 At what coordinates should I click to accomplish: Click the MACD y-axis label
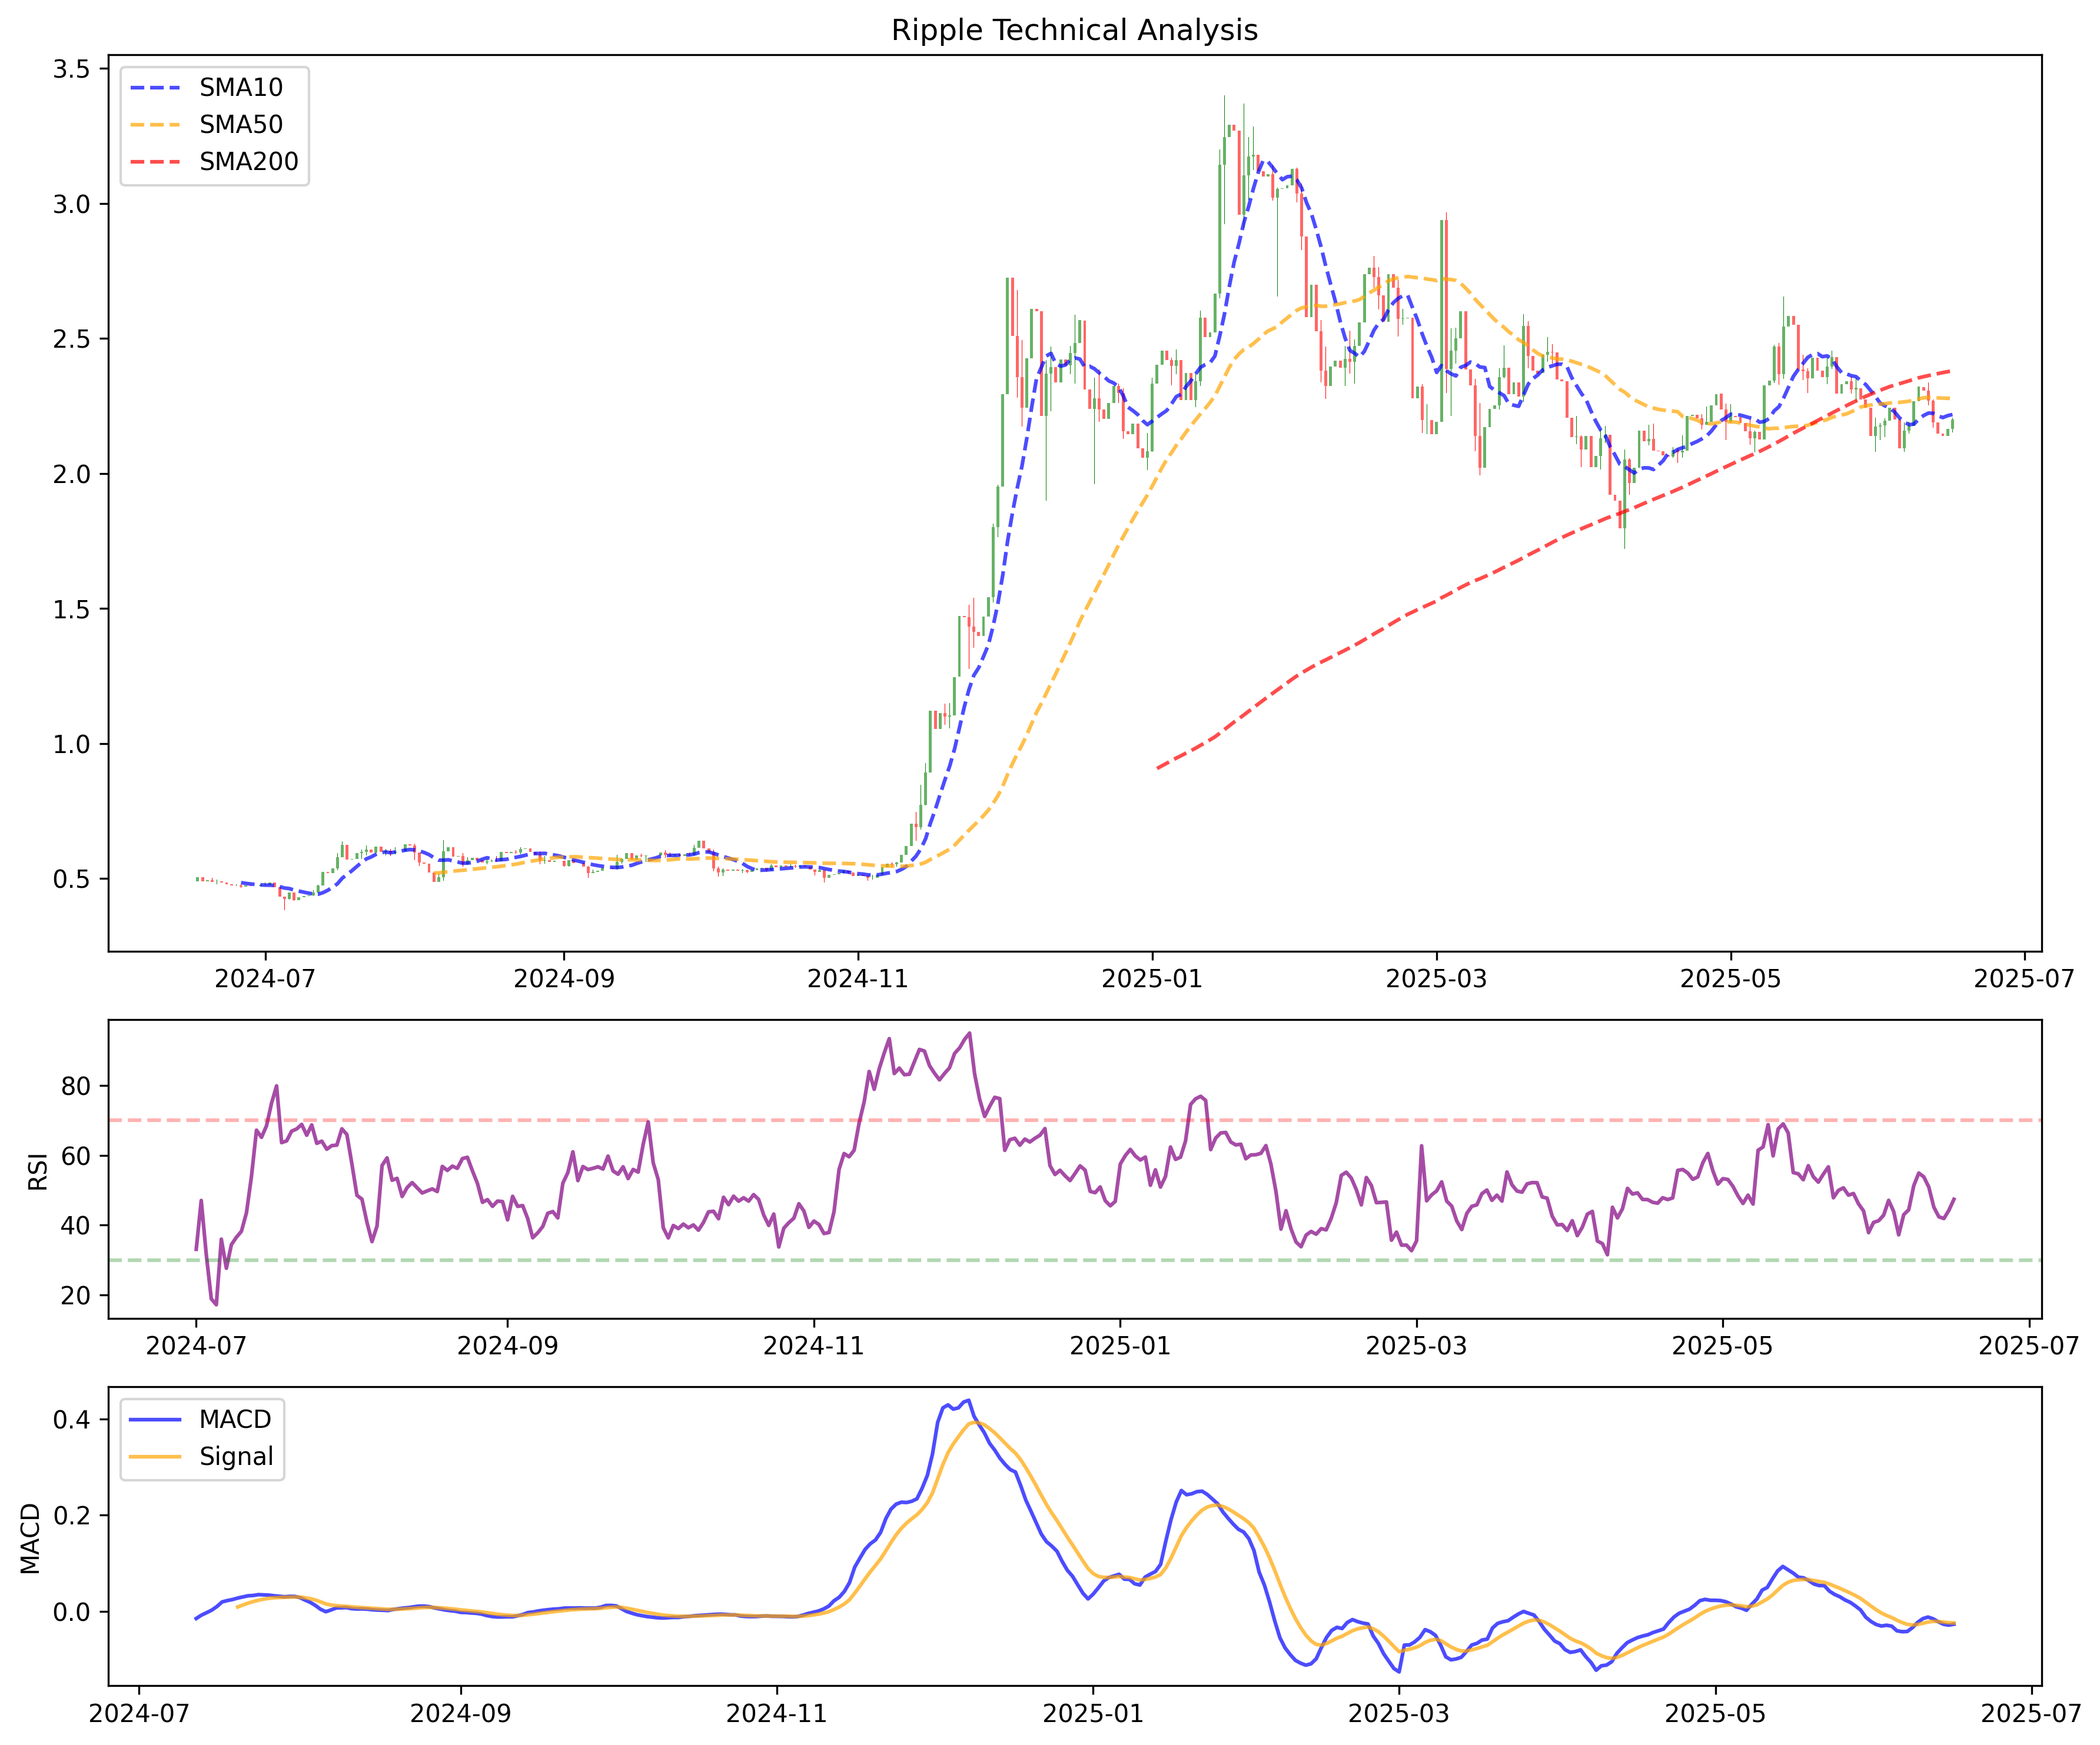click(x=31, y=1538)
